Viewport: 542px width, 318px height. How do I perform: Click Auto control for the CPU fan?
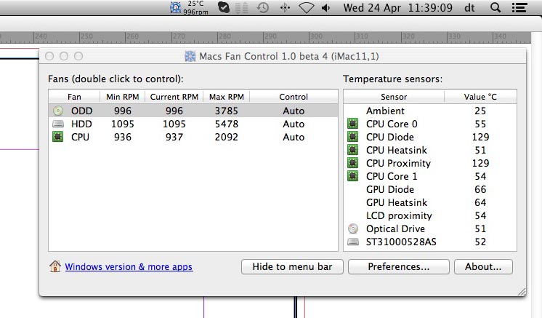pos(294,137)
